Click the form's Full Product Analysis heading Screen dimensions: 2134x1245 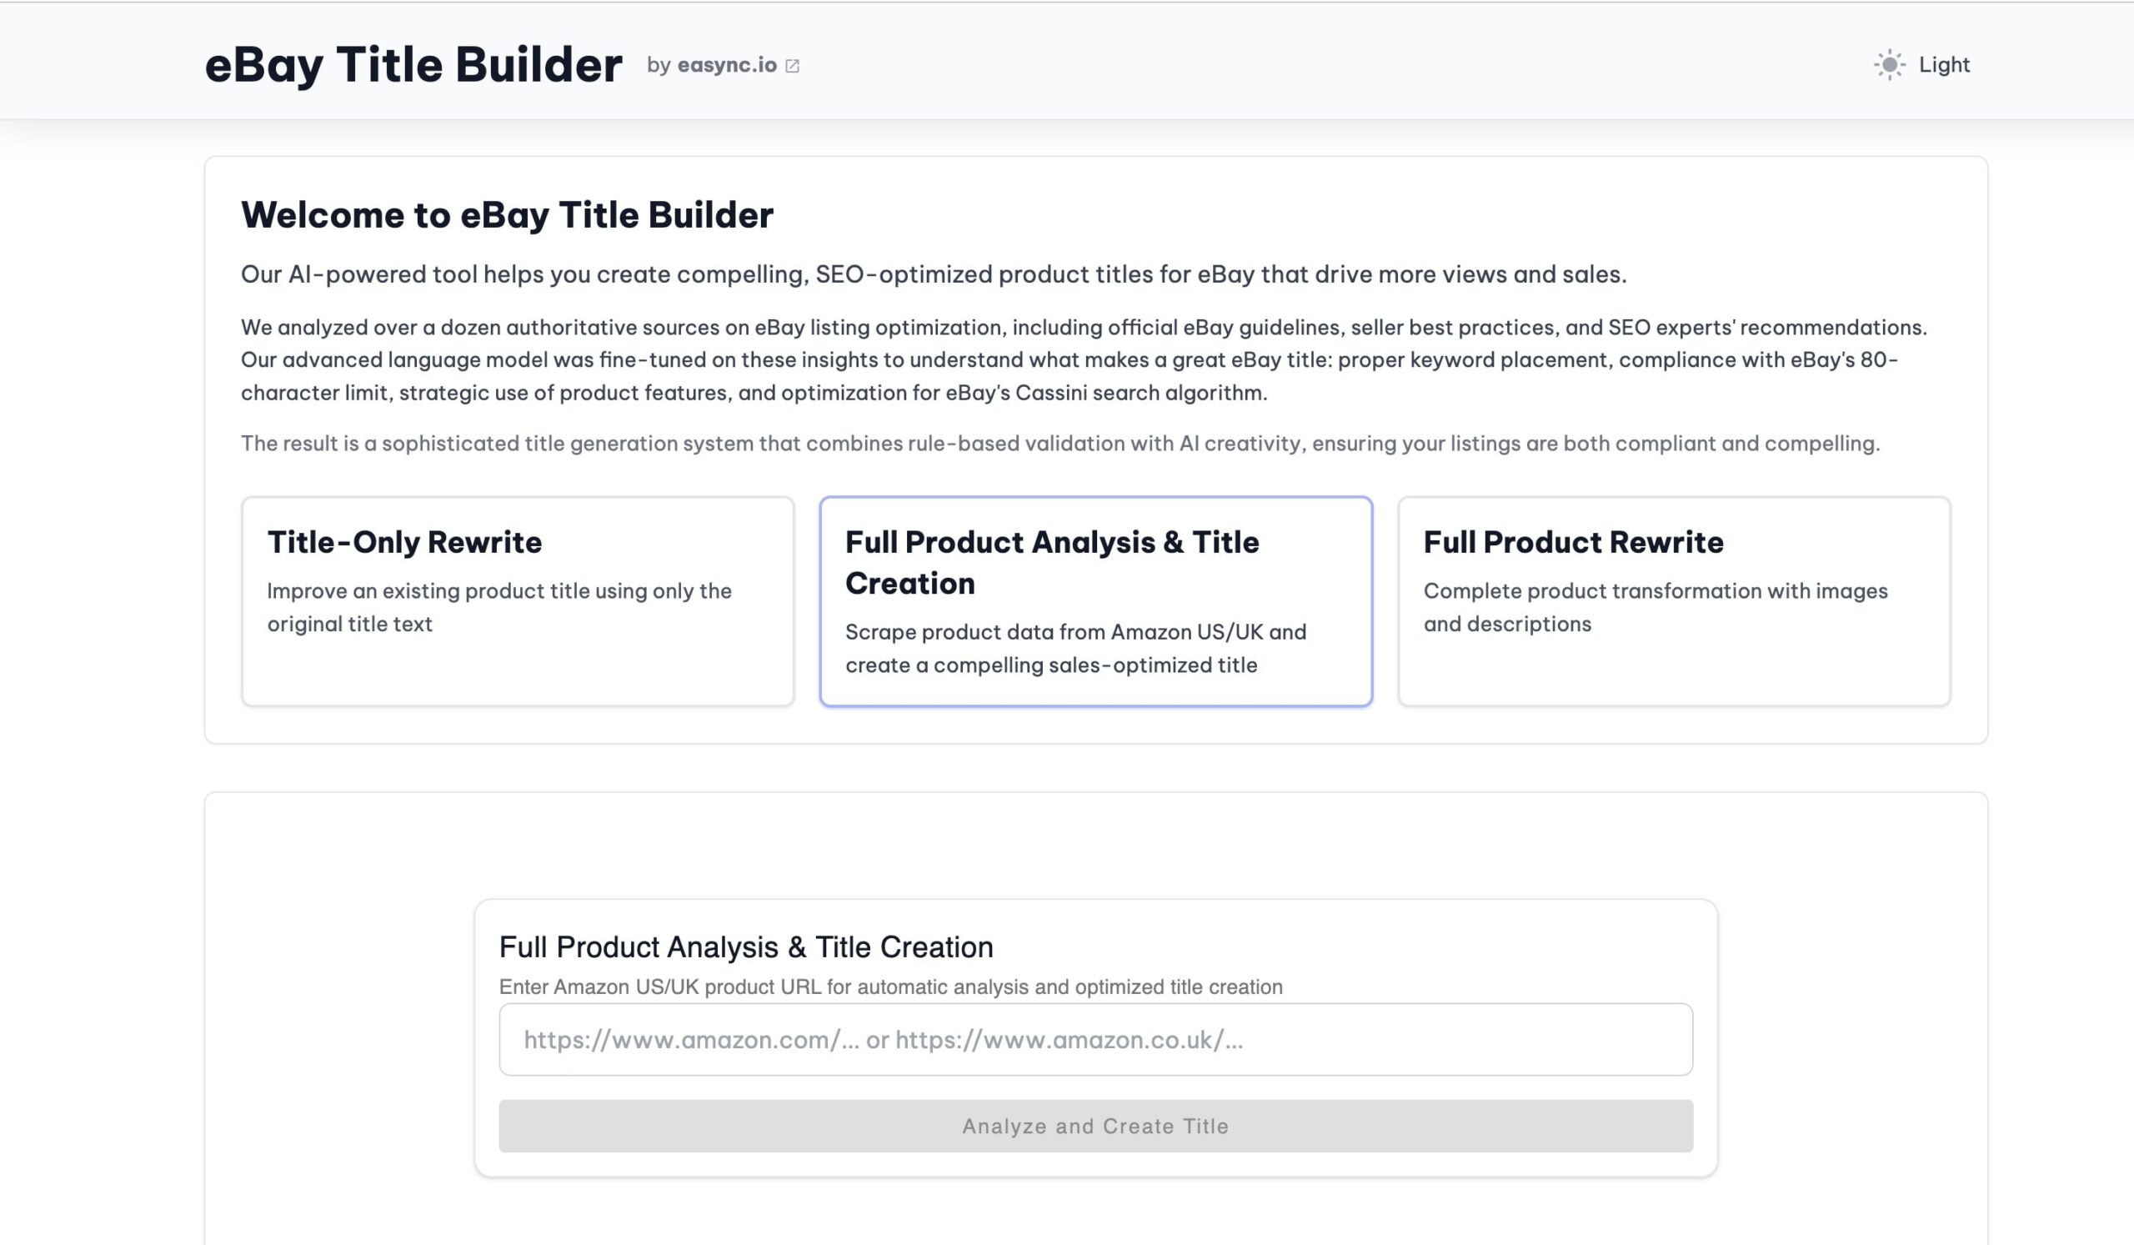point(745,946)
